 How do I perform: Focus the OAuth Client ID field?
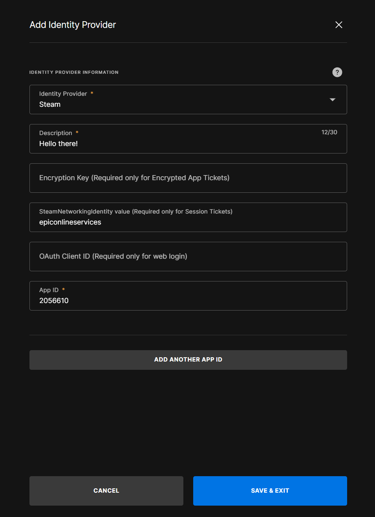188,257
